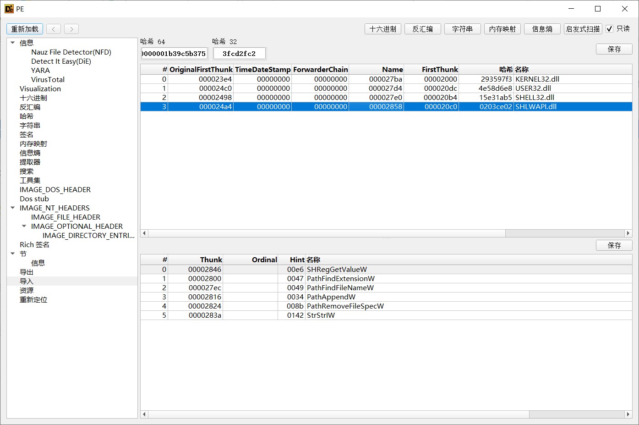The height and width of the screenshot is (425, 639).
Task: Click upper table scrollbar left arrow
Action: (x=144, y=233)
